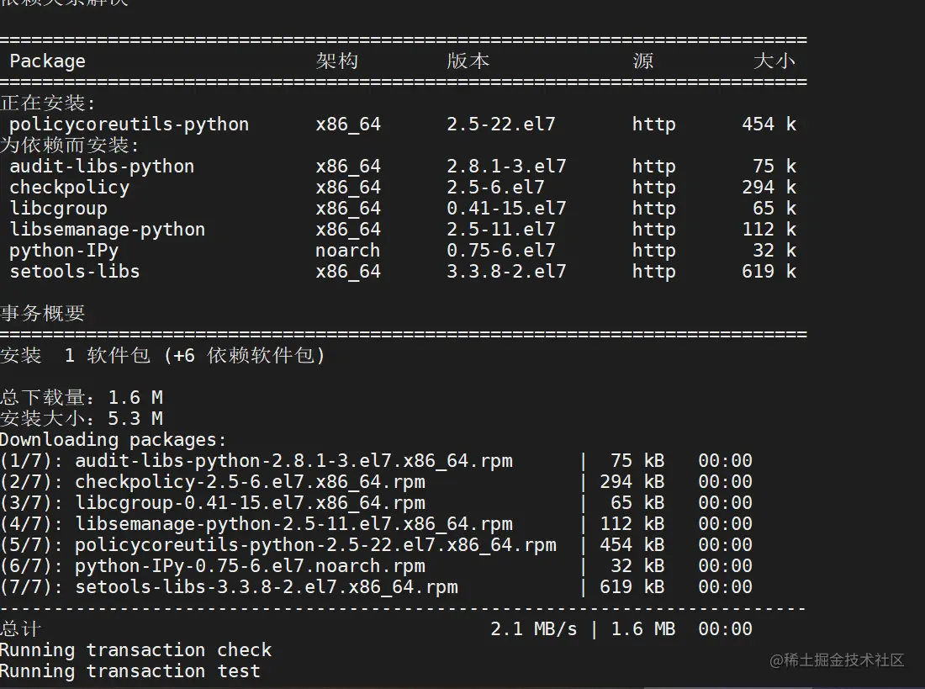Viewport: 925px width, 689px height.
Task: Click the 2.1 MB/s total speed
Action: pos(533,629)
